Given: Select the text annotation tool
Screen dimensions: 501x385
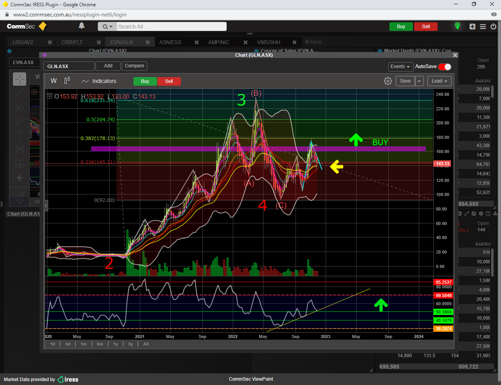Looking at the screenshot, I should 20,135.
